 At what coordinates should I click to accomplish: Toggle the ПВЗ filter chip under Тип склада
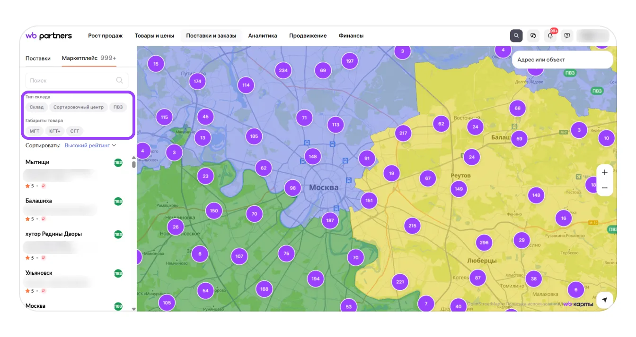click(x=118, y=107)
